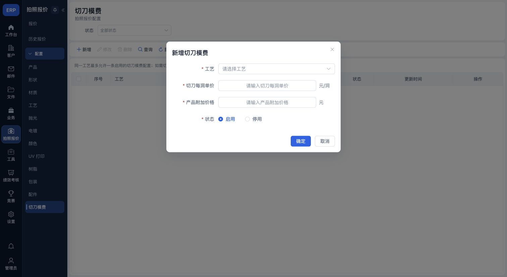Confirm with the 确定 button
The height and width of the screenshot is (277, 507).
301,141
